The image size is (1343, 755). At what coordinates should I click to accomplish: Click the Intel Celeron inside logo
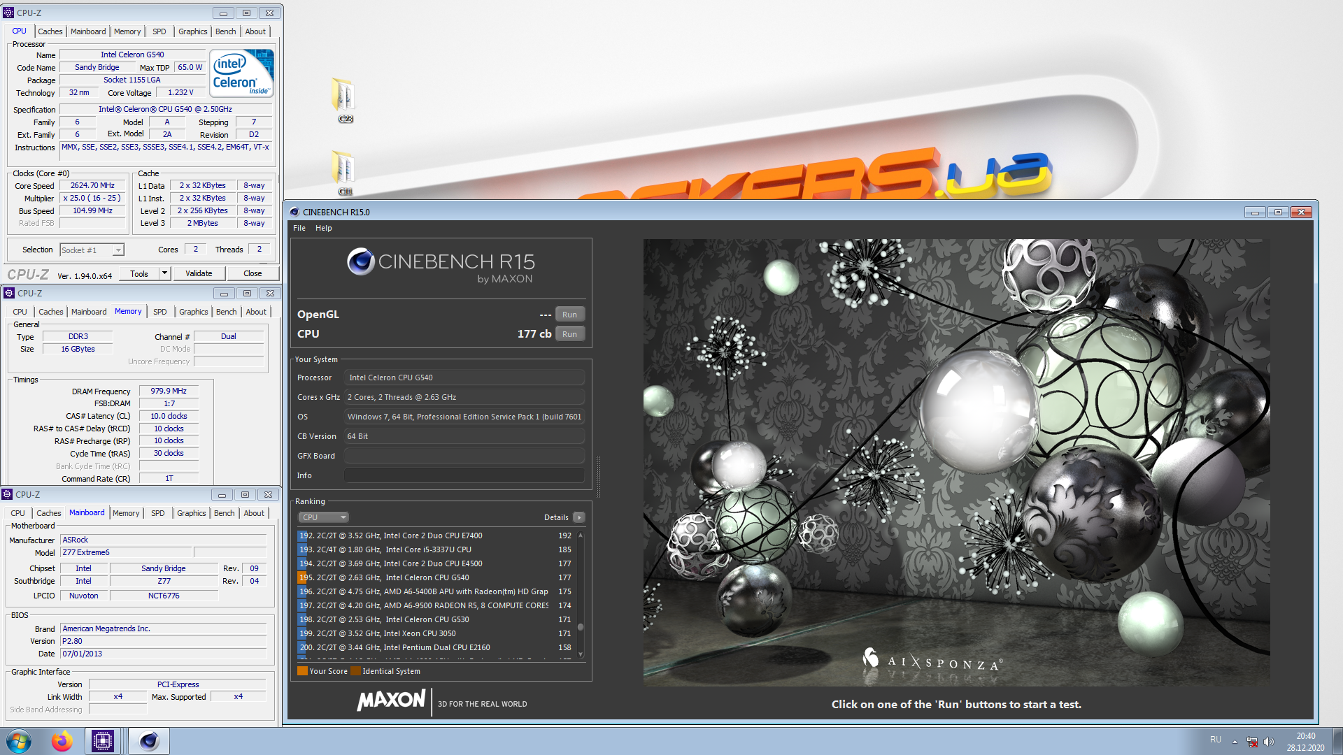pos(241,73)
